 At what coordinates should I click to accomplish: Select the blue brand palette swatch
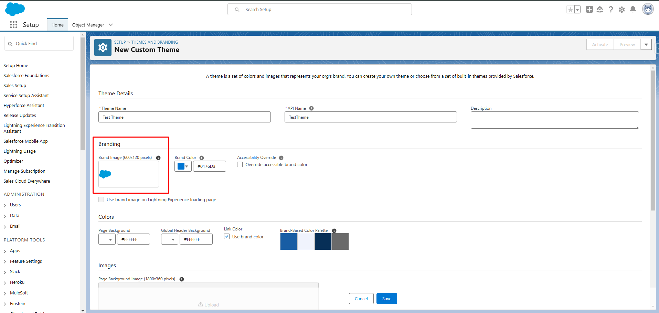[x=289, y=241]
